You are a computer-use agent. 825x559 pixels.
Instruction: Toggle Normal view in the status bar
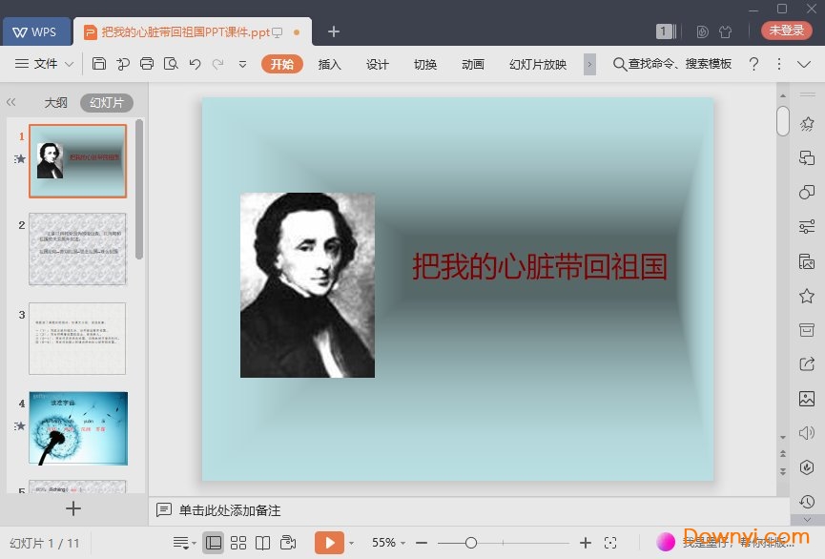click(214, 542)
